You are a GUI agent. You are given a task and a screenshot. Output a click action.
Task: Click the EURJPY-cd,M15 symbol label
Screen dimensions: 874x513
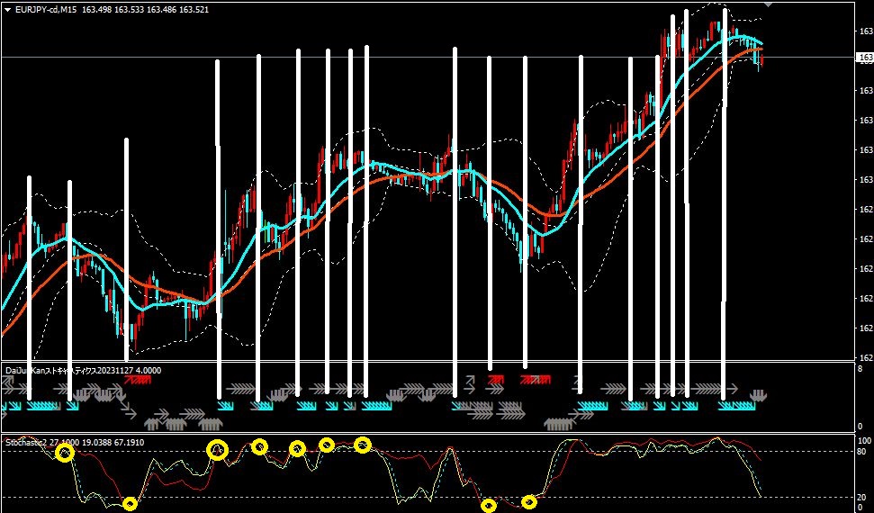coord(47,10)
